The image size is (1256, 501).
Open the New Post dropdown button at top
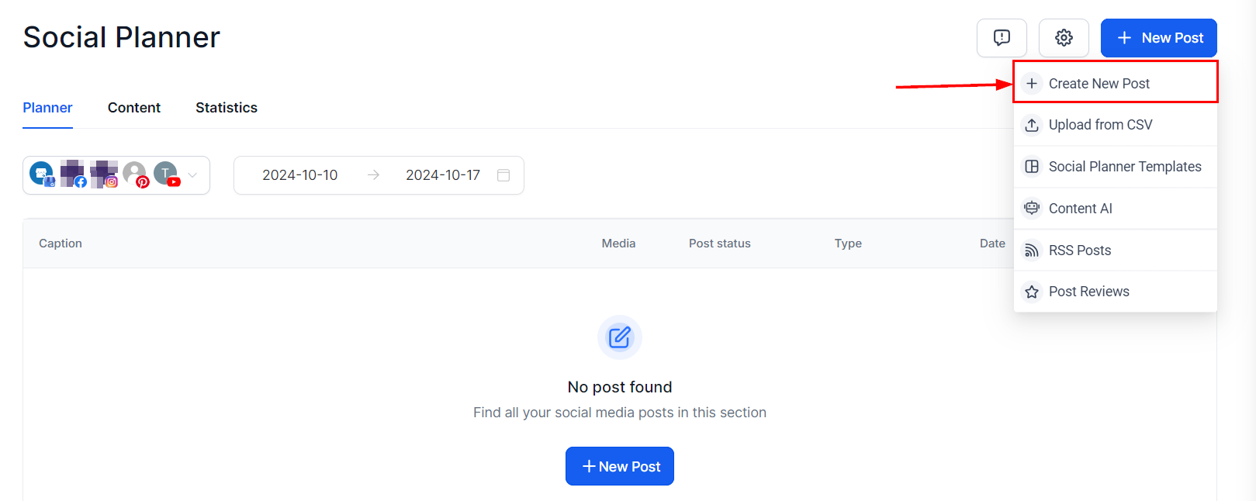(1158, 38)
